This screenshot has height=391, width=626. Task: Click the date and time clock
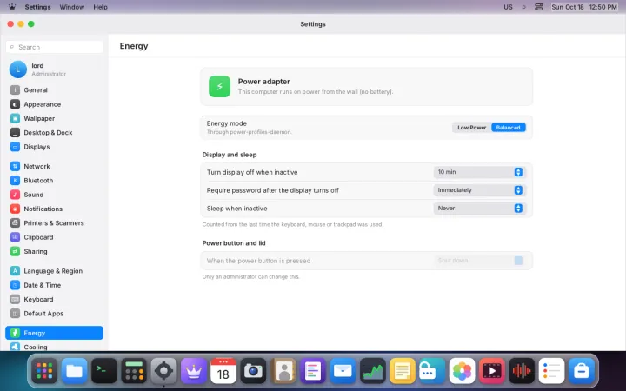pos(584,7)
